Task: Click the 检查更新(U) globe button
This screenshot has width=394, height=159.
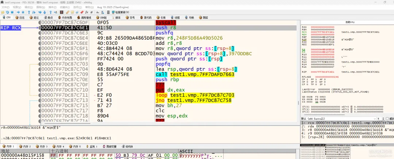Action: point(120,12)
